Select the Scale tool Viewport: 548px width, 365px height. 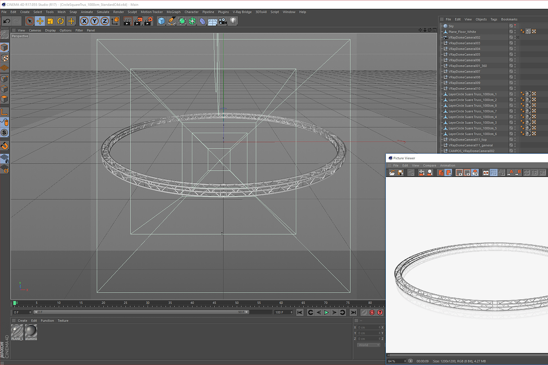[x=50, y=21]
